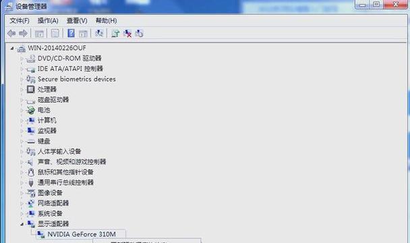The height and width of the screenshot is (243, 410).
Task: Open Help via the blue question mark icon
Action: [71, 33]
